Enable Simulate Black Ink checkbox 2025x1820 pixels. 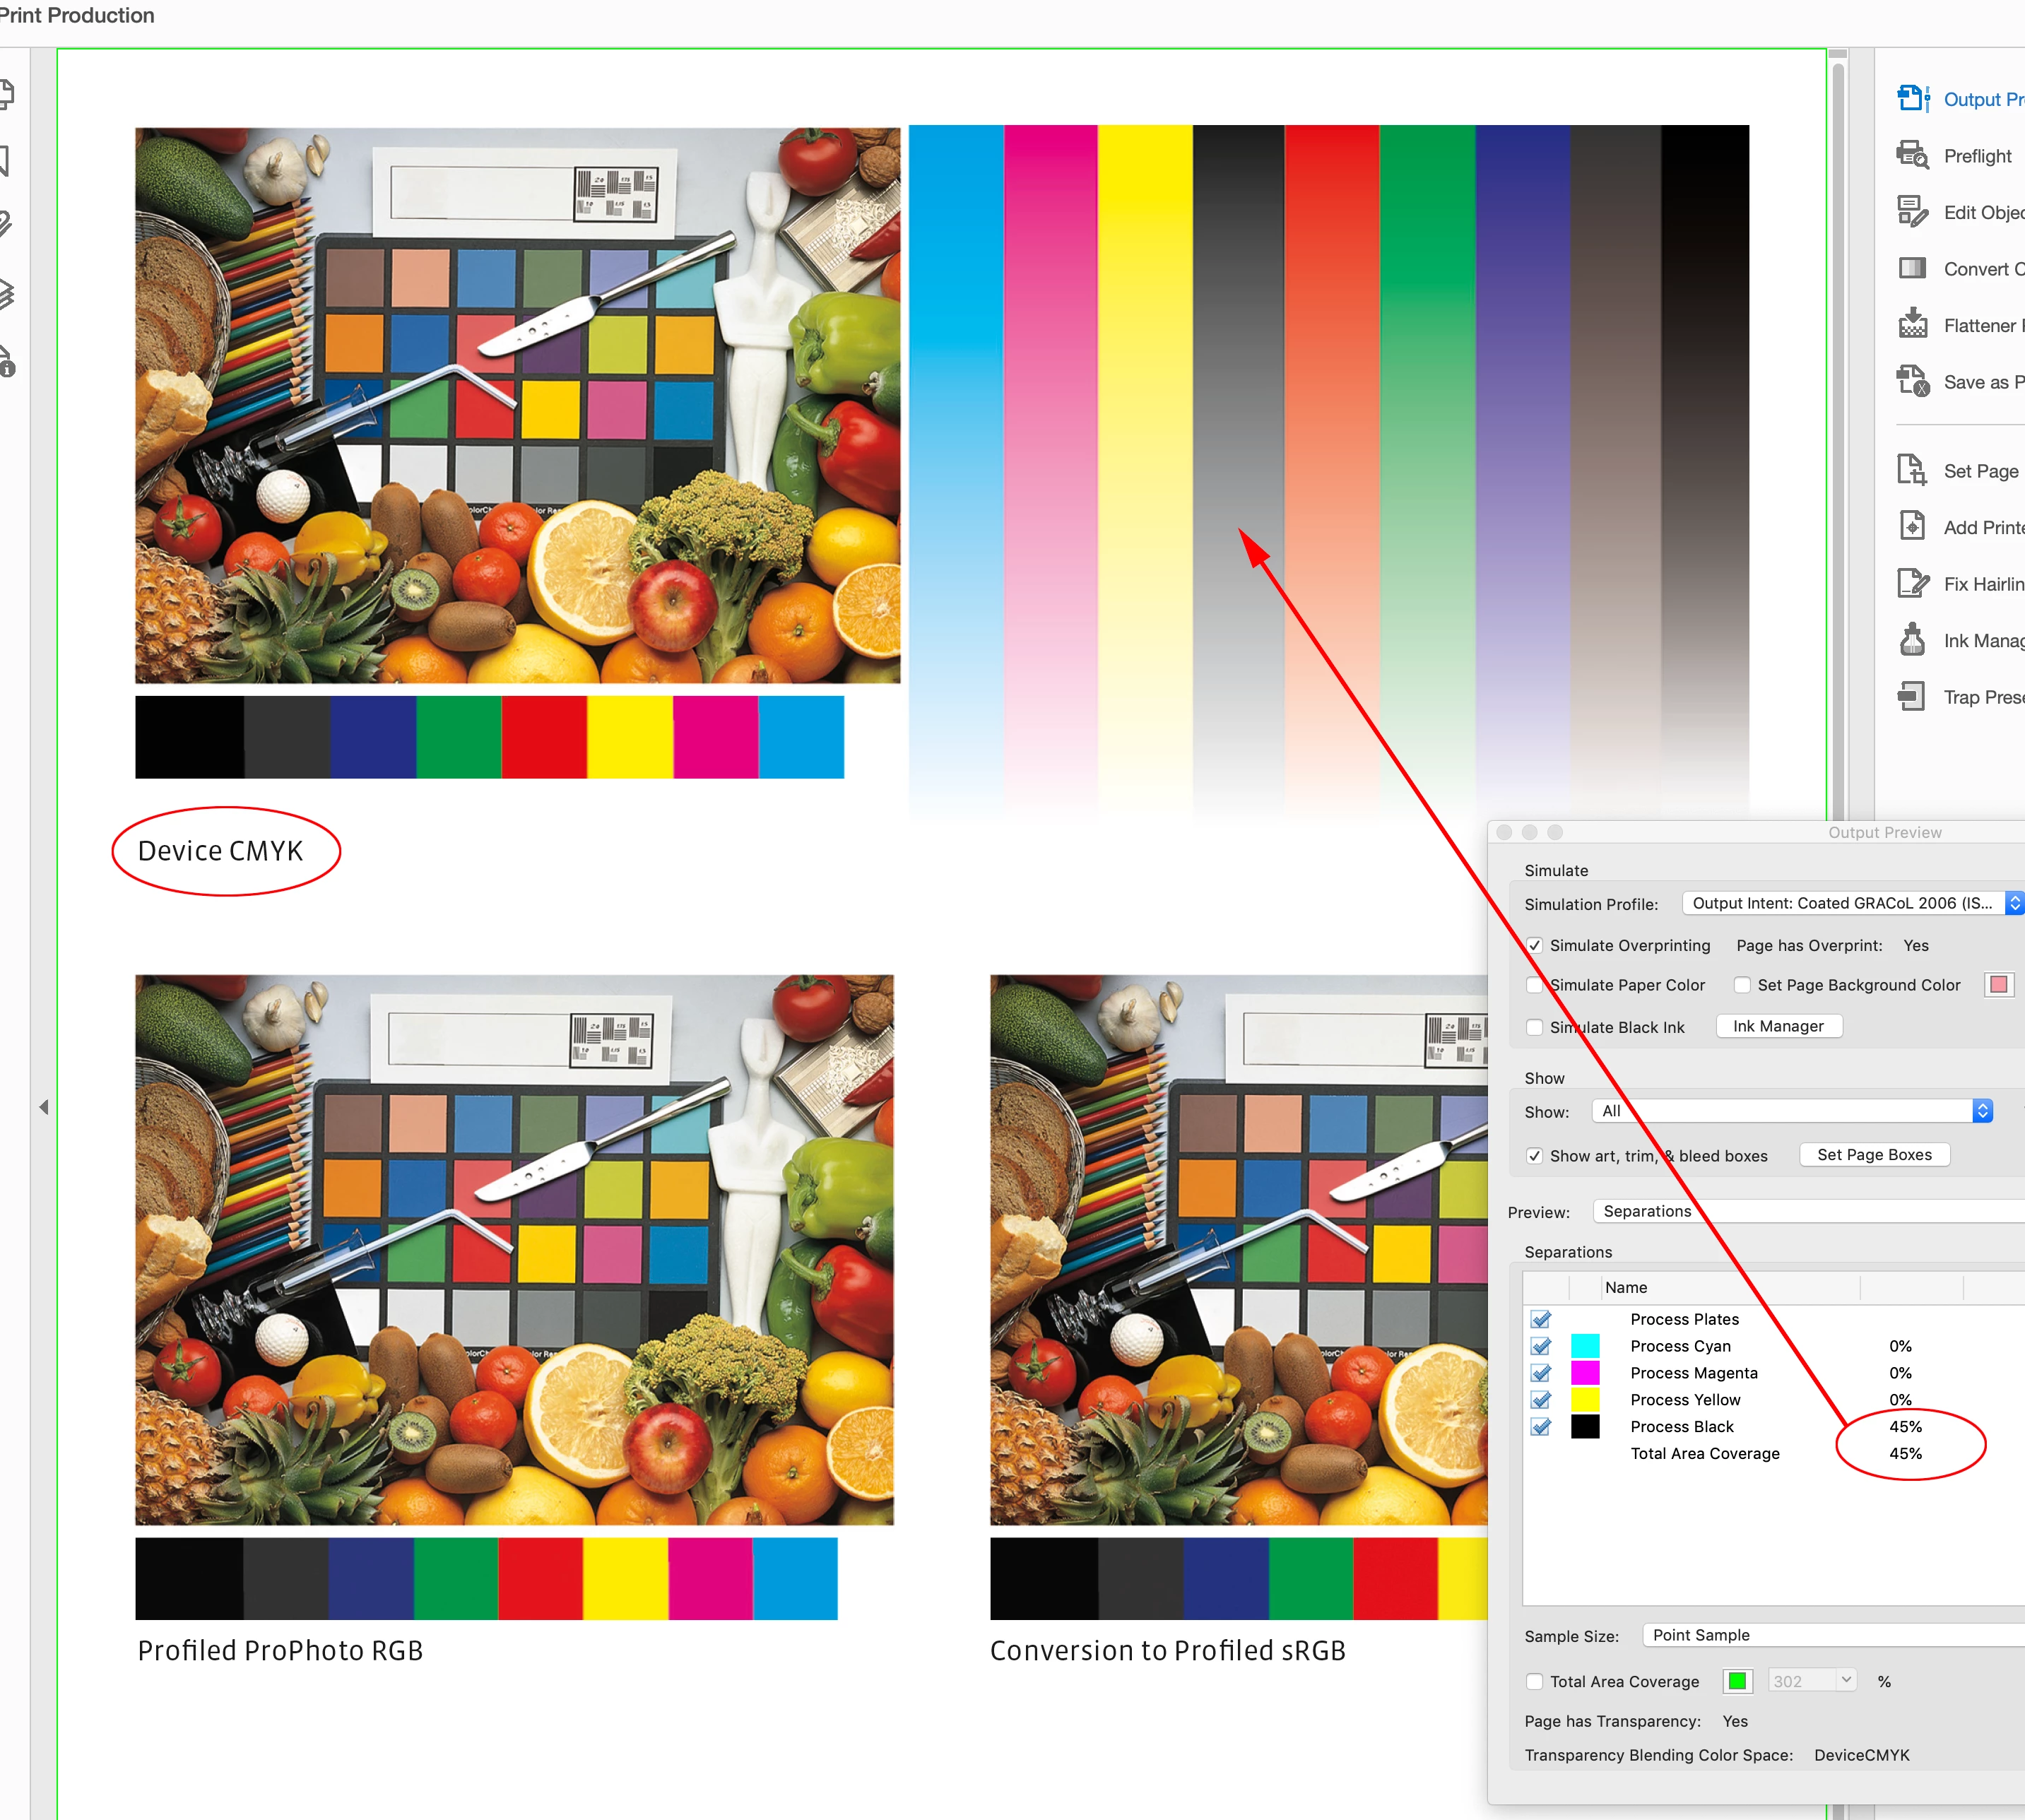click(1534, 1027)
